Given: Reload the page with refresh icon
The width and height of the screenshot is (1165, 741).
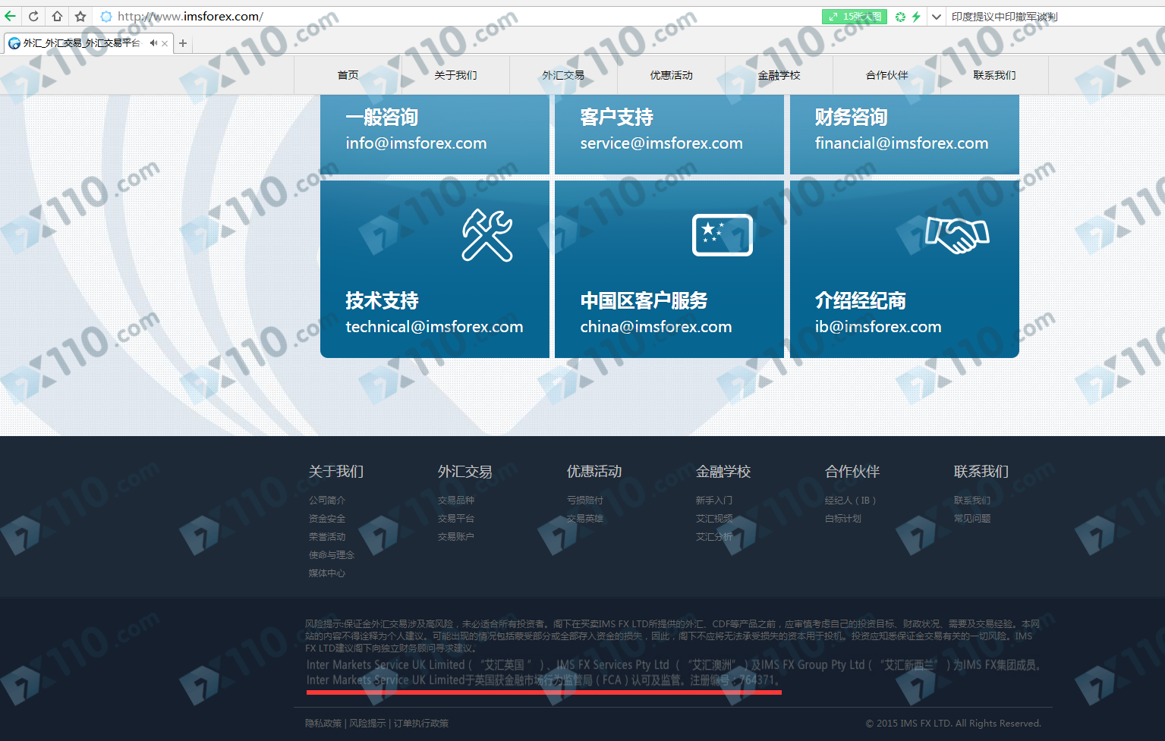Looking at the screenshot, I should [x=33, y=16].
